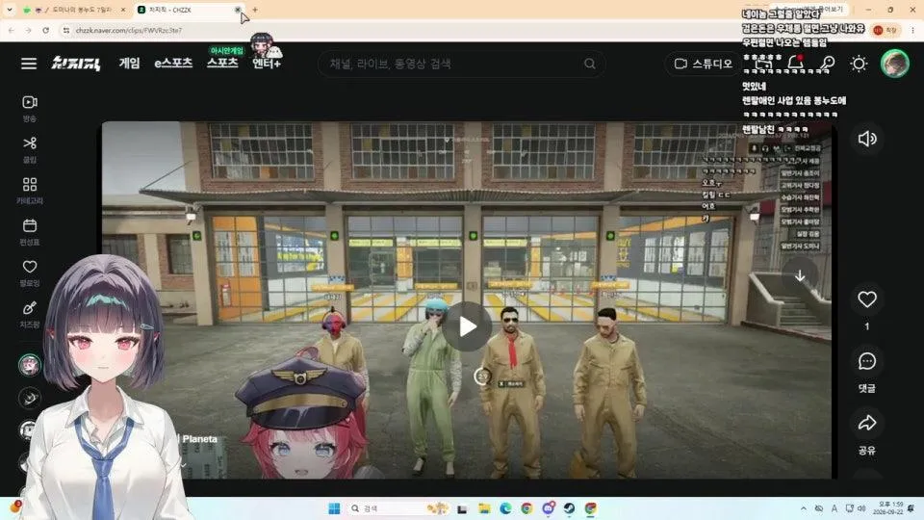Open Microsoft Edge from taskbar
Viewport: 924px width, 520px height.
[x=505, y=508]
